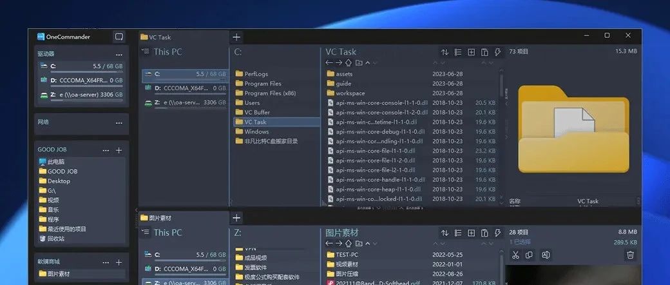The image size is (670, 285).
Task: Add favorite with plus in 软媒商城 group
Action: pyautogui.click(x=119, y=262)
